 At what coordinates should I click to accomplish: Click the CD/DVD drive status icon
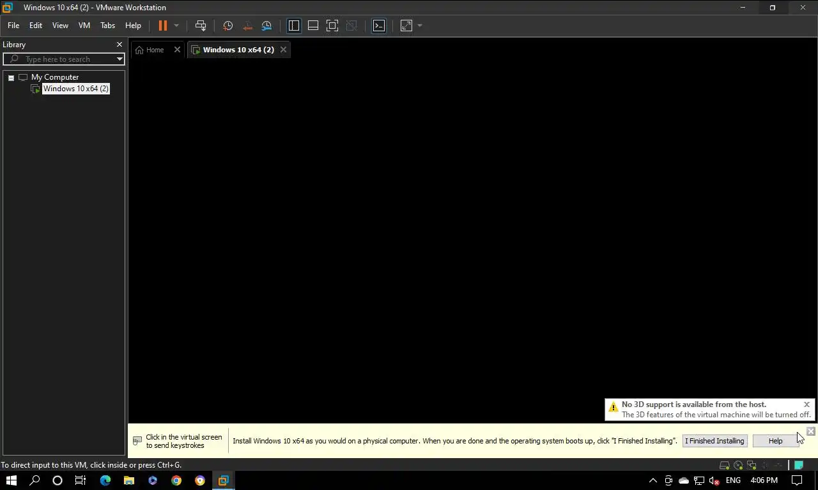click(738, 466)
